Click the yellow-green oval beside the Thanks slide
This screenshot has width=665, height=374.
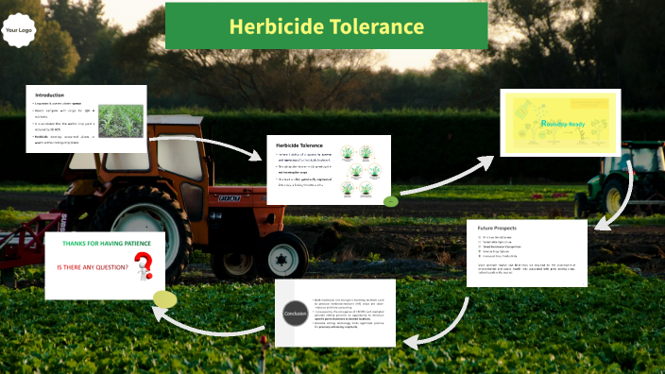coord(164,299)
